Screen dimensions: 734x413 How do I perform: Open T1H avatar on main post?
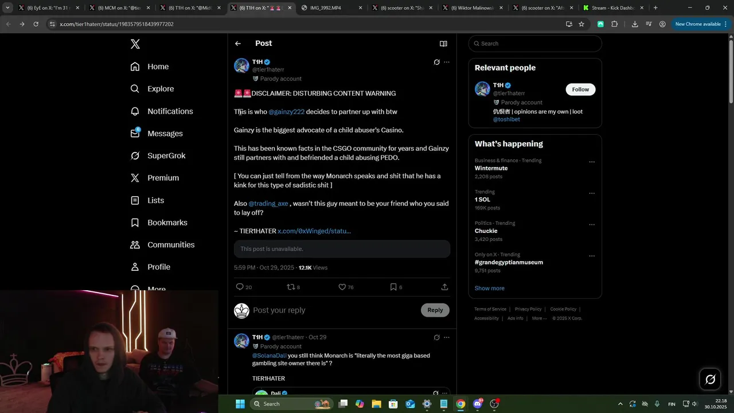[x=241, y=65]
